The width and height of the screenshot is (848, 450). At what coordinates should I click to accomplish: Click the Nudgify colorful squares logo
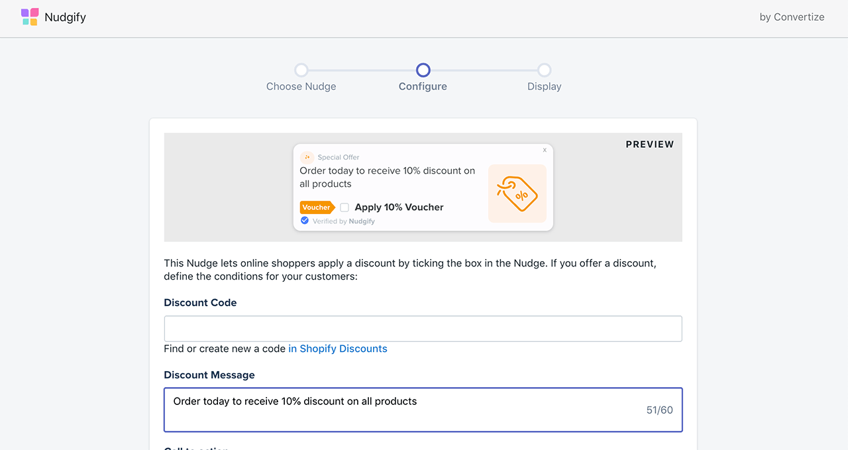pos(30,17)
